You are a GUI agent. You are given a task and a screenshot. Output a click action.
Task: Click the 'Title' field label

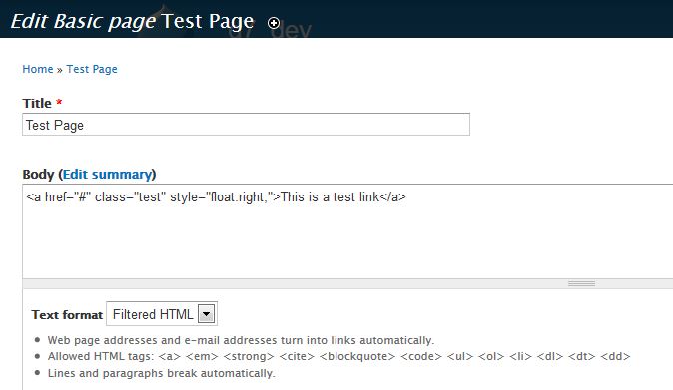37,104
